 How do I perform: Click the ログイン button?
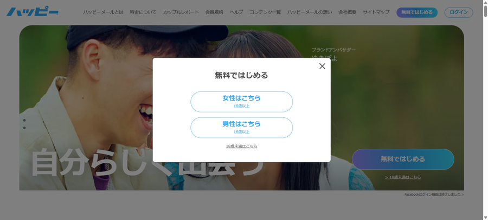pos(458,12)
